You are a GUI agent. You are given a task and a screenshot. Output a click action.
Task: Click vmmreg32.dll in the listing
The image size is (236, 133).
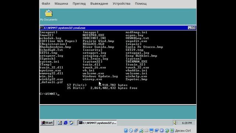(51, 74)
